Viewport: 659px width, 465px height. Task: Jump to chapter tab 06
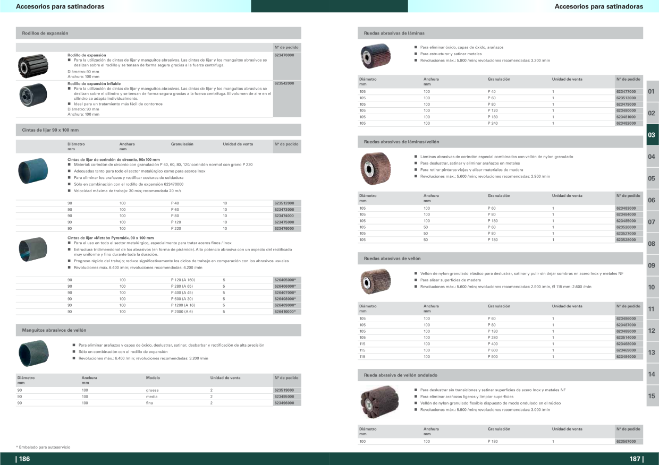pos(652,201)
